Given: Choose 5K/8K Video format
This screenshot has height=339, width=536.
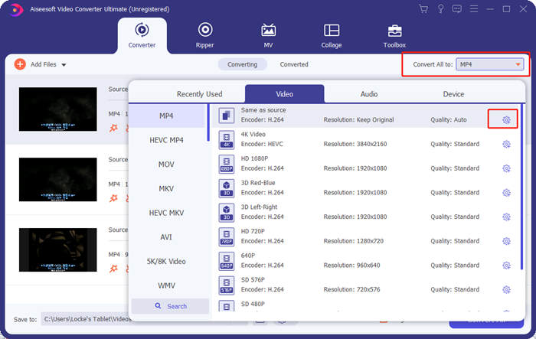Looking at the screenshot, I should (x=166, y=262).
